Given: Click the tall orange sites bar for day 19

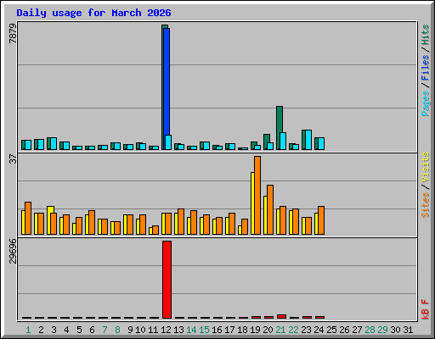Looking at the screenshot, I should 257,195.
